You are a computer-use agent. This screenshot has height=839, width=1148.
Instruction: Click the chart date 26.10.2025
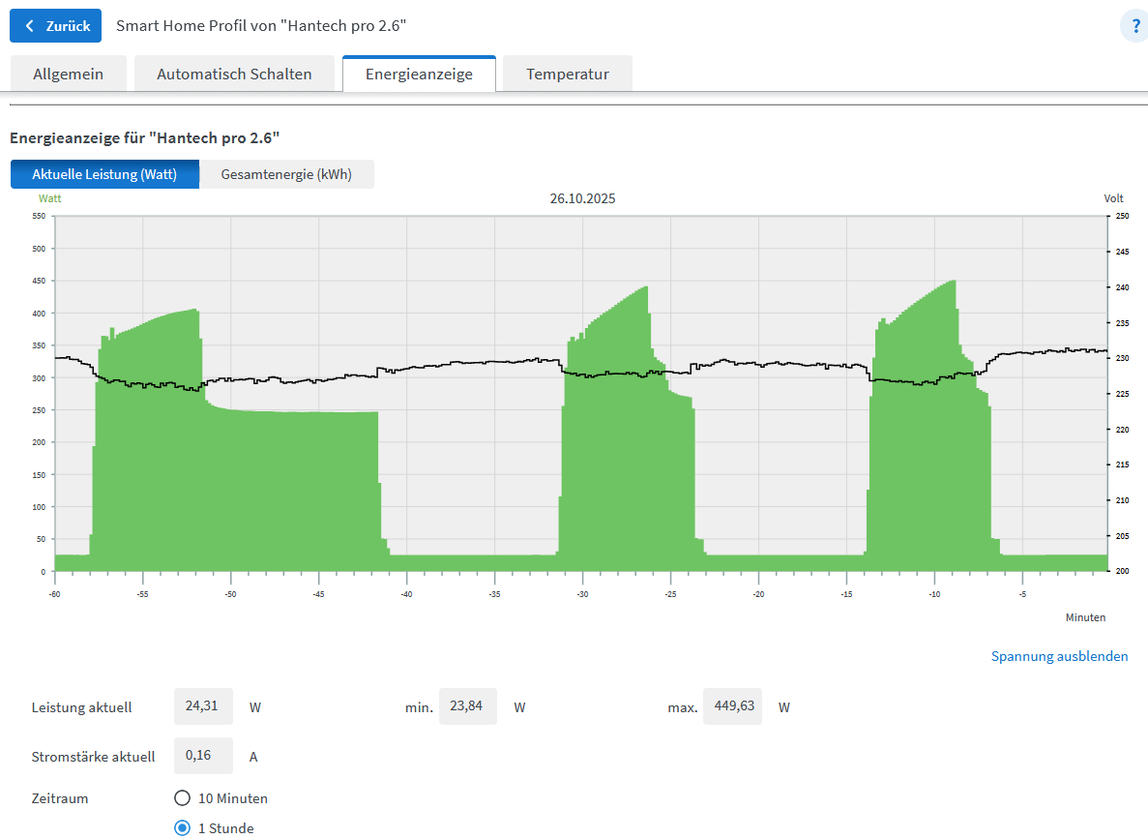pos(582,198)
